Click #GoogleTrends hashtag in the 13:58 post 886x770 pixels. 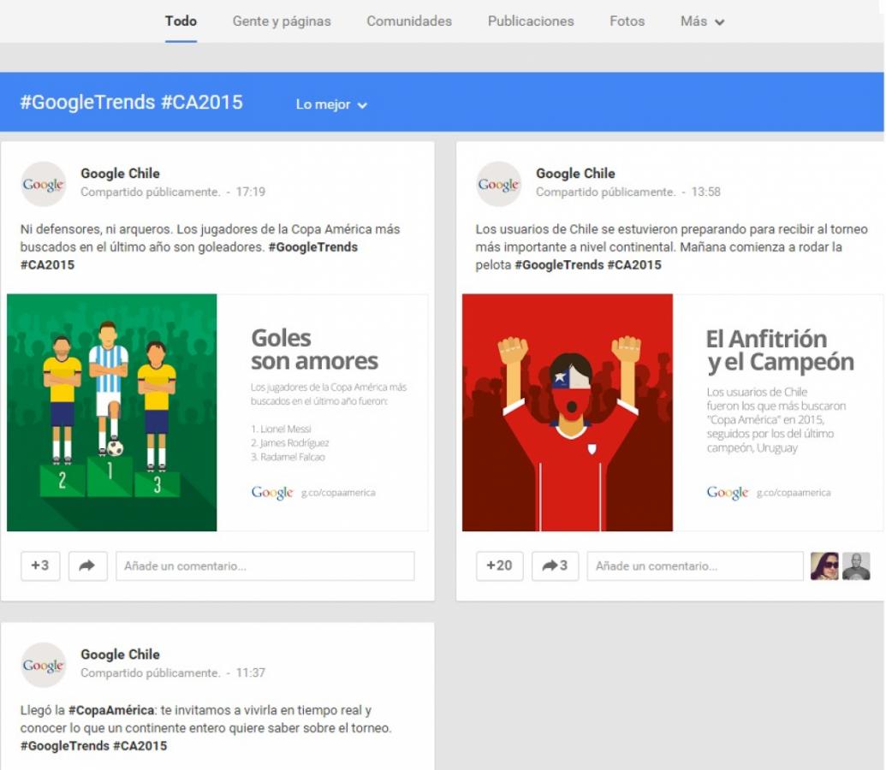coord(559,265)
